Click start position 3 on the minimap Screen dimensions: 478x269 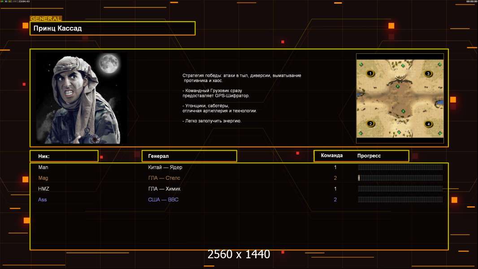coord(428,74)
